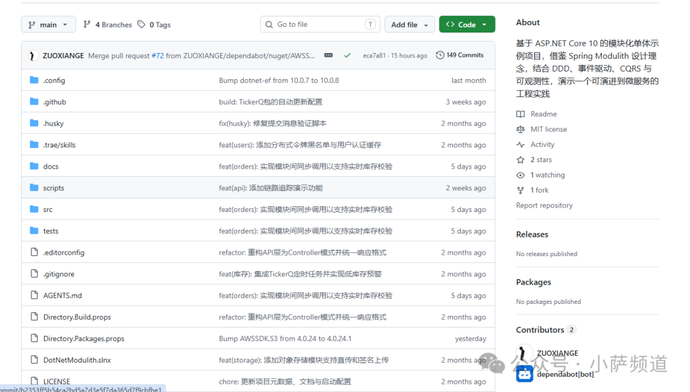Open the tests folder name

point(50,231)
